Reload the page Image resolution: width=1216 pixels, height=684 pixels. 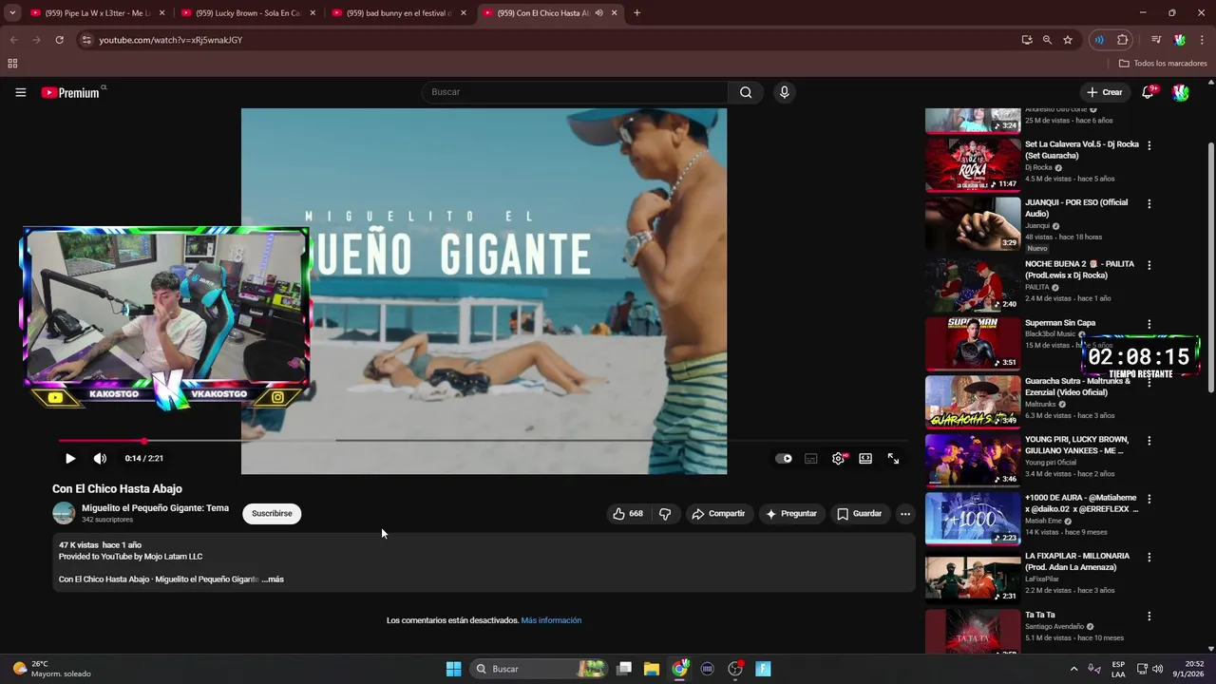coord(59,40)
